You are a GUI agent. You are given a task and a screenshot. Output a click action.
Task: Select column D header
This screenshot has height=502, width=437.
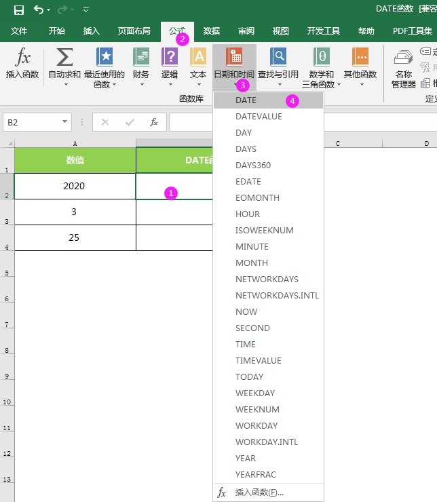pyautogui.click(x=427, y=143)
